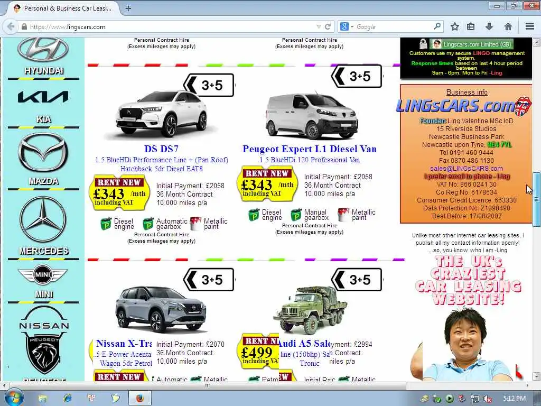The image size is (541, 406).
Task: Launch Internet Explorer from the taskbar
Action: point(67,398)
